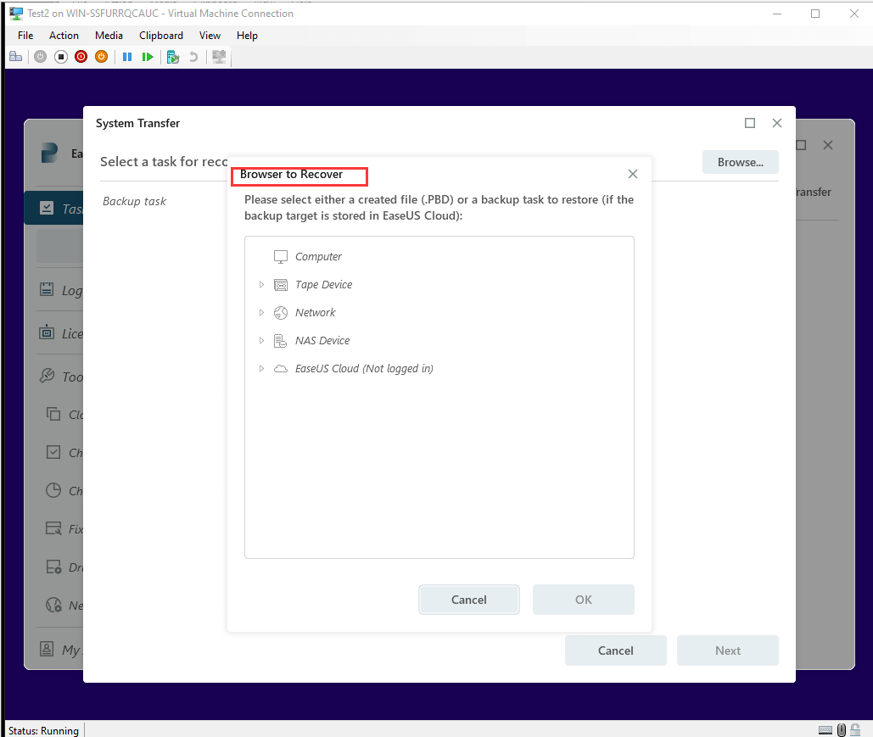The height and width of the screenshot is (737, 873).
Task: Expand the Tape Device node
Action: [261, 285]
